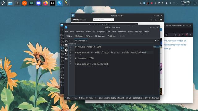198x111 pixels.
Task: Open the en_US dictionary selector
Action: (128, 98)
